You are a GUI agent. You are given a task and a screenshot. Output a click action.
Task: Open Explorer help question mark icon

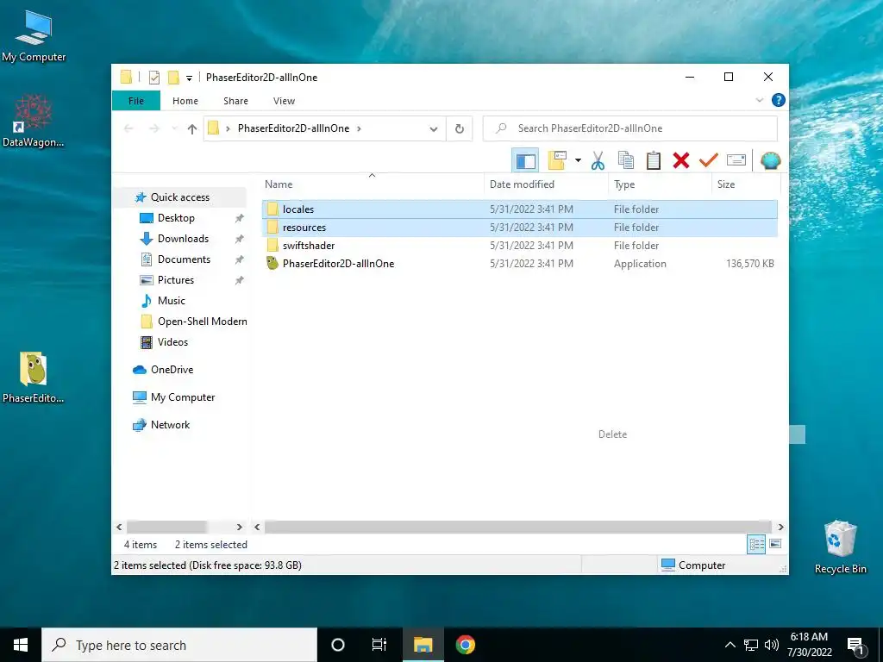[x=779, y=100]
